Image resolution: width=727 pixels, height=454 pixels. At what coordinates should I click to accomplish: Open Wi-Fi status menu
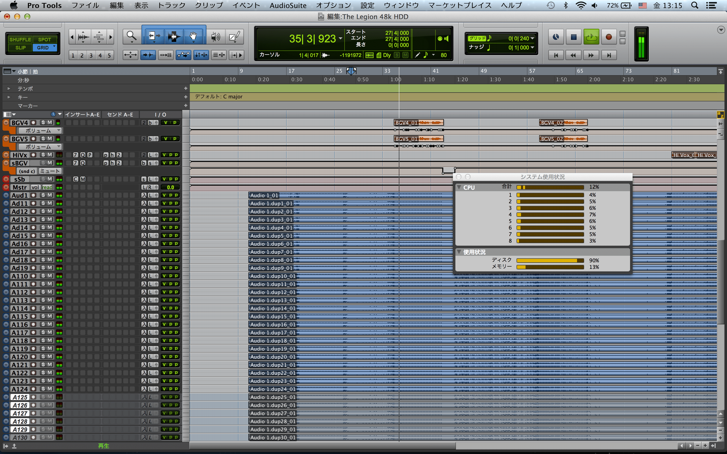pyautogui.click(x=581, y=5)
